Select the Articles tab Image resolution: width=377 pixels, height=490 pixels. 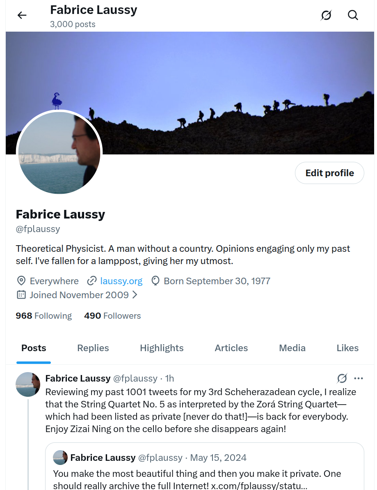coord(231,348)
